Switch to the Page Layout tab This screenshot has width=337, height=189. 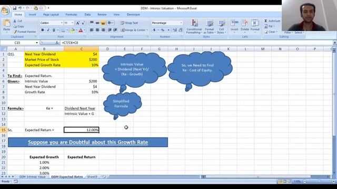[x=51, y=15]
